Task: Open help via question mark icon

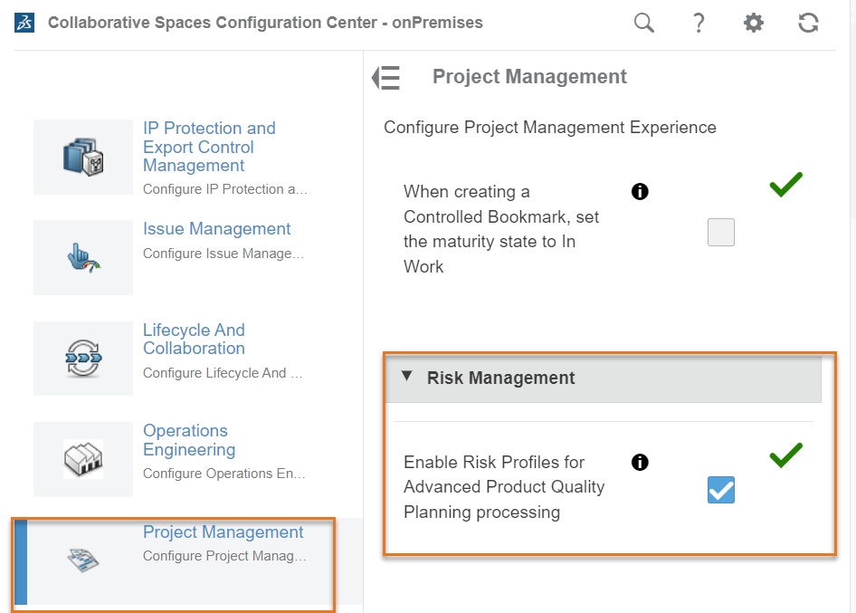Action: pyautogui.click(x=699, y=24)
